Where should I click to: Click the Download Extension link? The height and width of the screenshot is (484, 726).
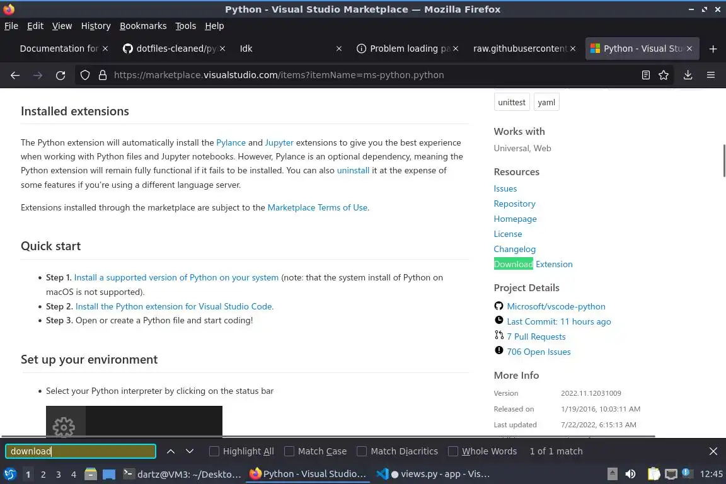click(x=533, y=264)
